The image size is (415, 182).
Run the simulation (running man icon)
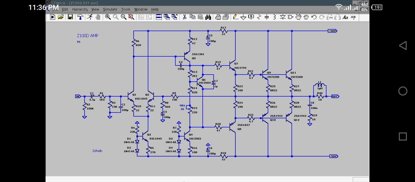click(90, 17)
